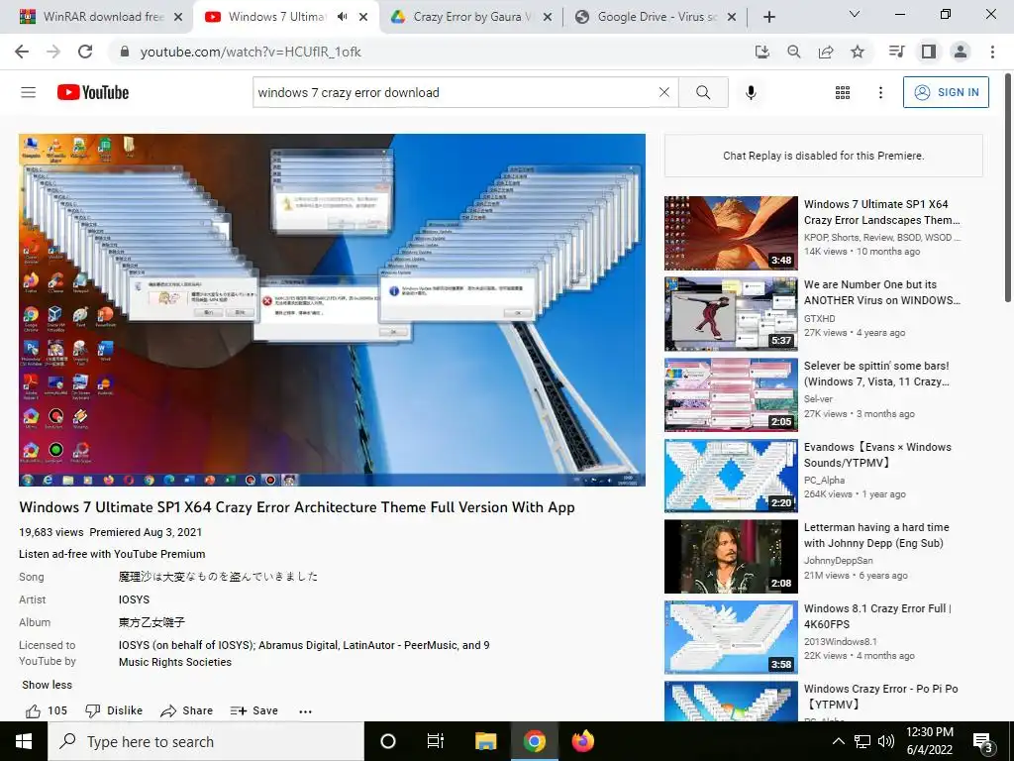Go back to the previous page
Image resolution: width=1014 pixels, height=761 pixels.
22,52
